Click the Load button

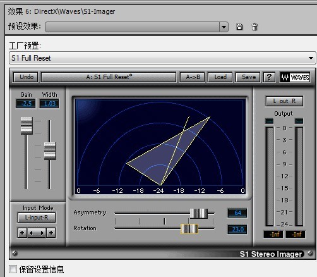click(220, 77)
